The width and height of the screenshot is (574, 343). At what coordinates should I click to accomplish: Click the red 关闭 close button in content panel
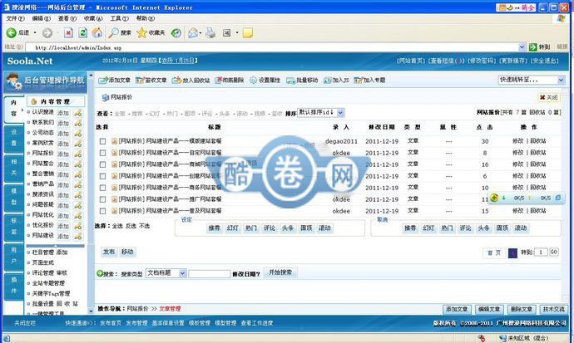tap(548, 97)
